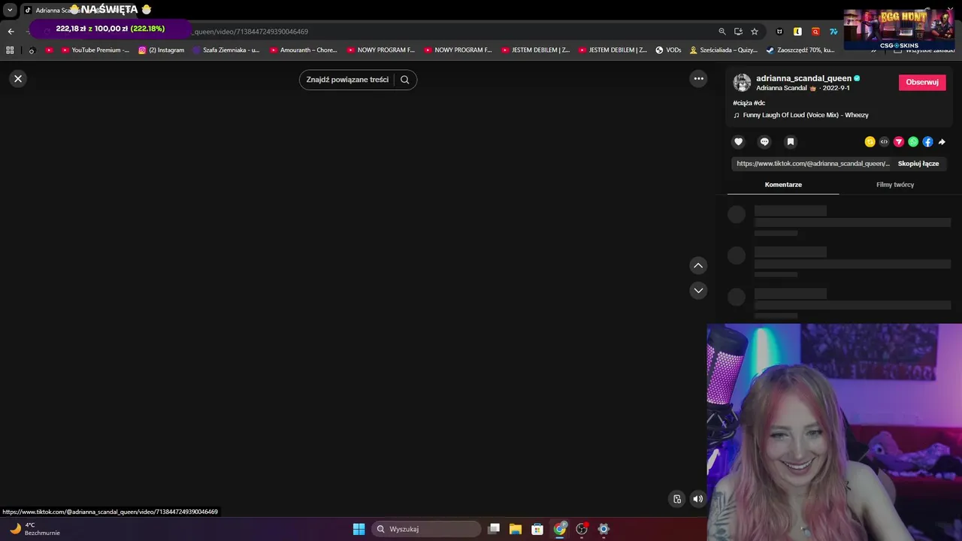This screenshot has width=962, height=541.
Task: Open VODs bookmark
Action: pos(668,50)
